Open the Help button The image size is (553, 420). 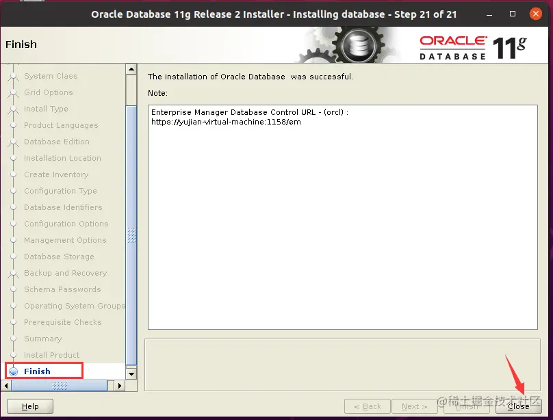pos(30,406)
